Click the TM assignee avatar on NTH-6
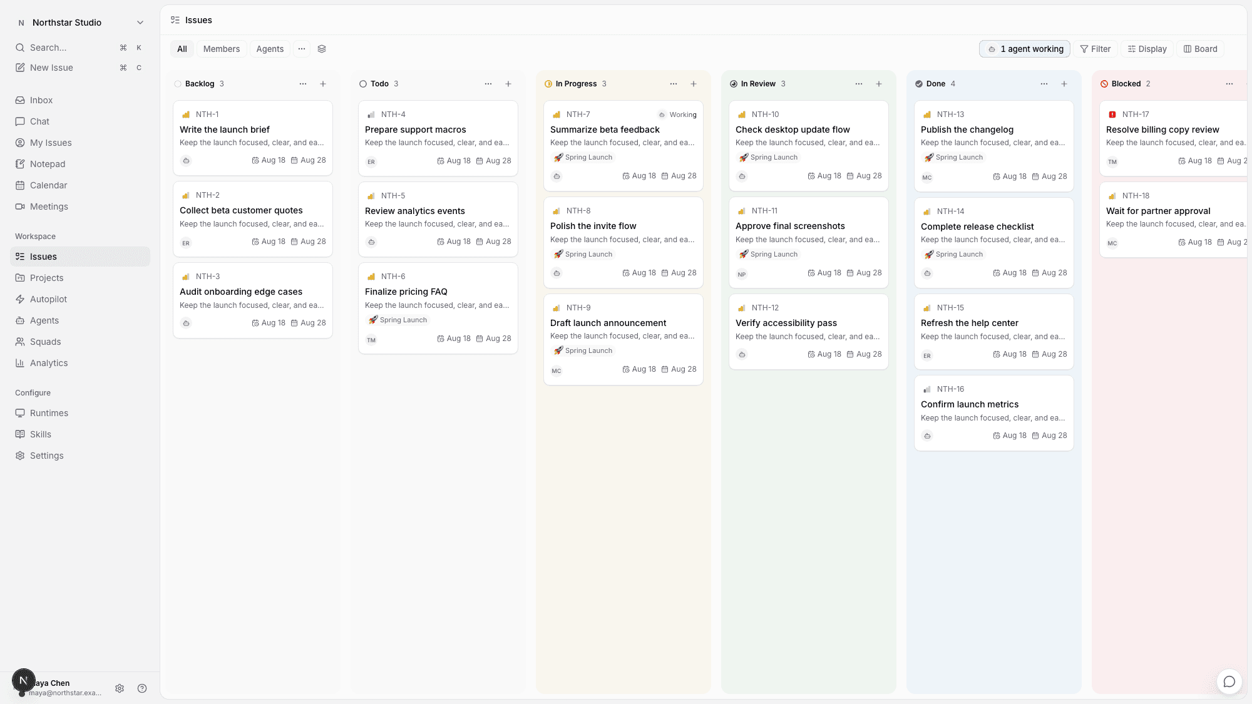This screenshot has height=704, width=1252. pos(371,340)
